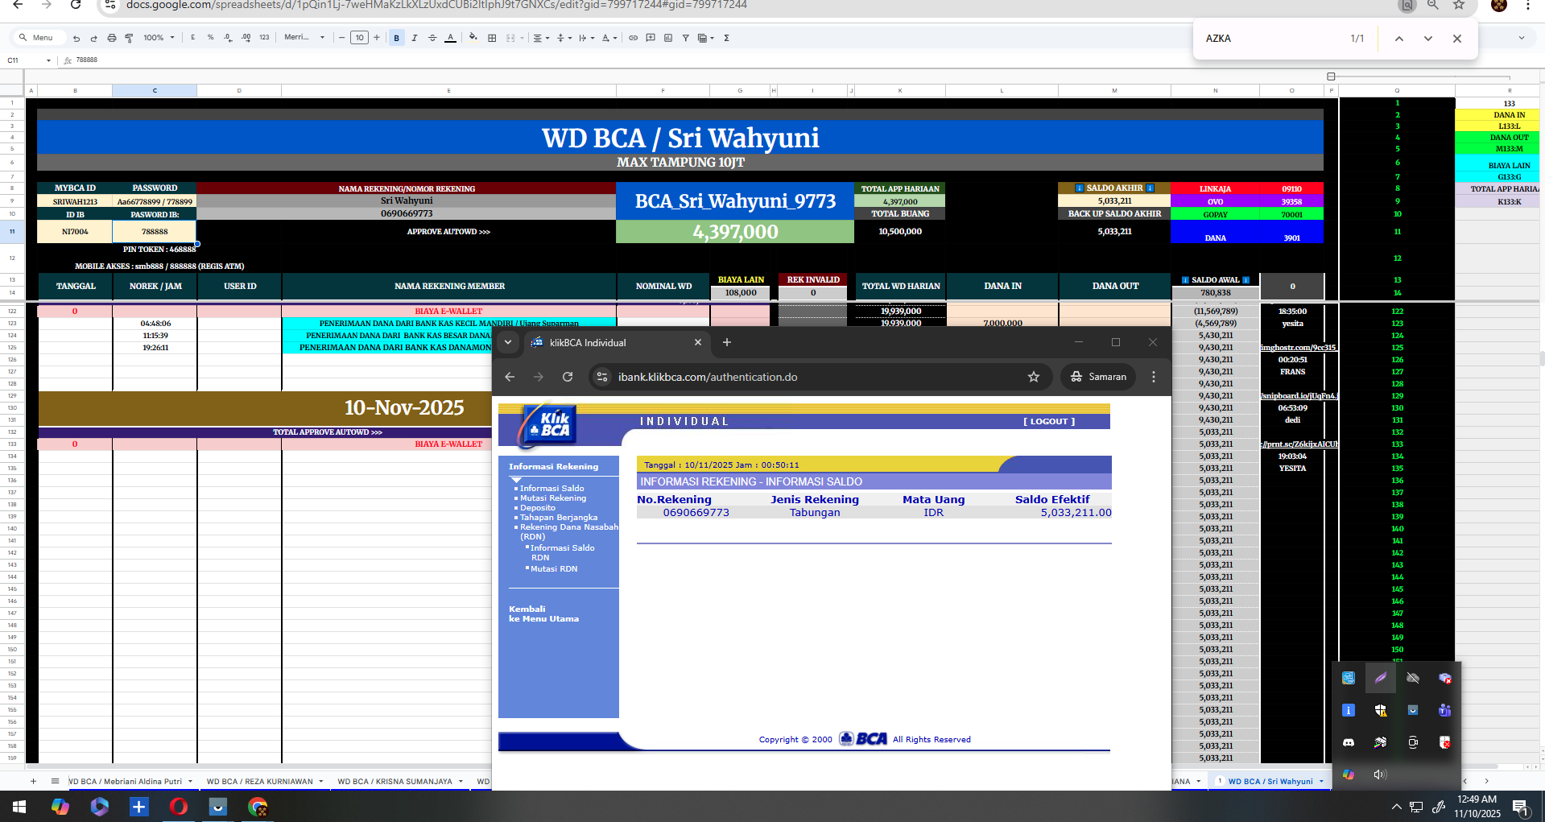Open the fill color bucket picker
Image resolution: width=1545 pixels, height=822 pixels.
(473, 38)
